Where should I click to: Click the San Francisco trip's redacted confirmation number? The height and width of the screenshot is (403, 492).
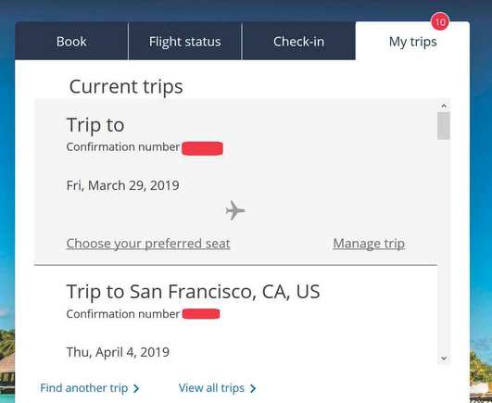coord(201,314)
